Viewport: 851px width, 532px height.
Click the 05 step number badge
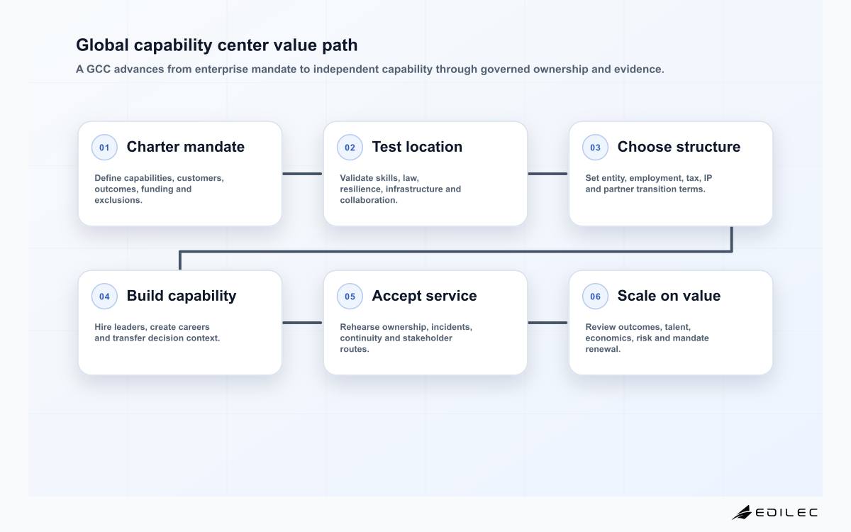350,297
